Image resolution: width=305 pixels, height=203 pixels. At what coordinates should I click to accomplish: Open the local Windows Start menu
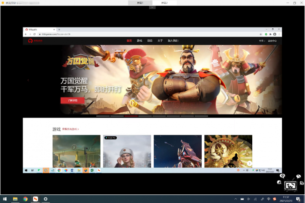click(5, 199)
